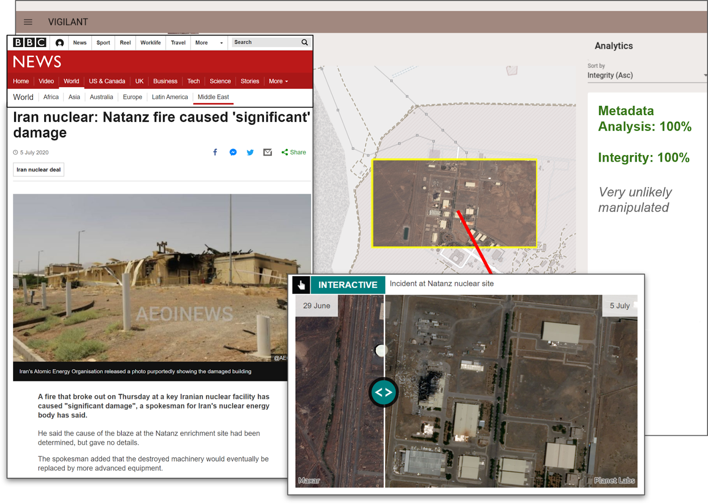708x504 pixels.
Task: Open the BBC account sign-in icon
Action: click(59, 43)
